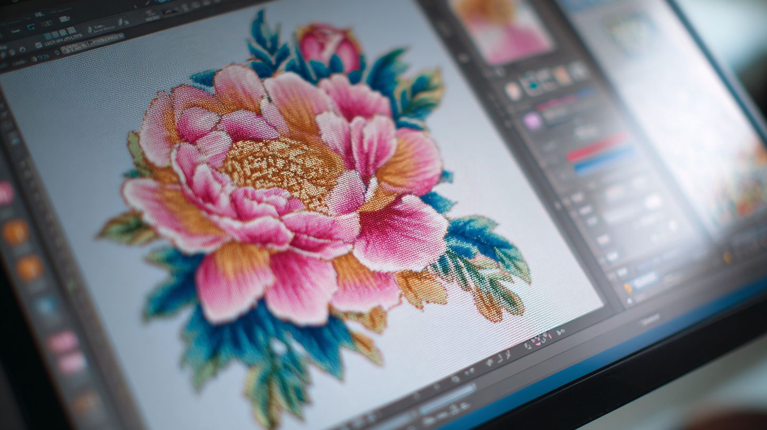
Task: Click the pink circular icon in left sidebar
Action: pyautogui.click(x=5, y=193)
